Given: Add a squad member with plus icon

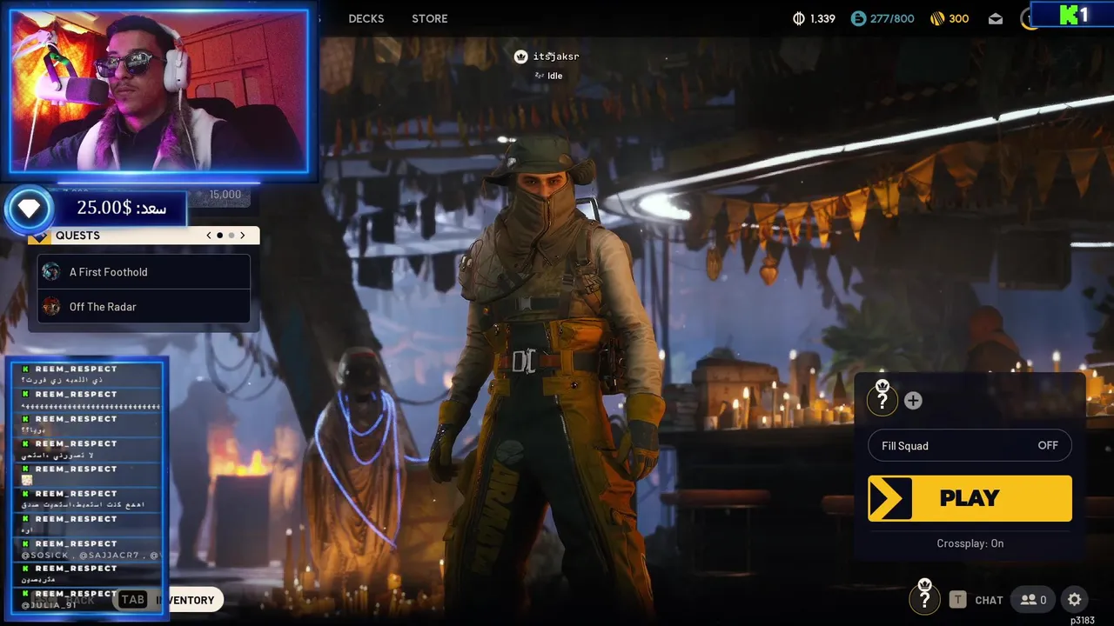Looking at the screenshot, I should (x=913, y=401).
